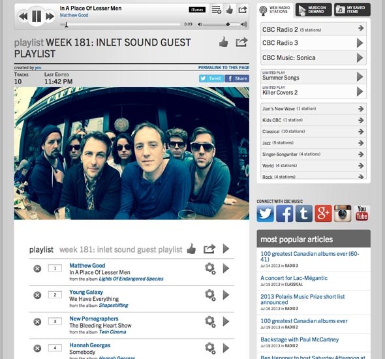Like the Week 181 playlist title
Image resolution: width=385 pixels, height=359 pixels.
tap(223, 42)
